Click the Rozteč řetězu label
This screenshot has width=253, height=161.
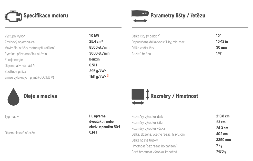pyautogui.click(x=141, y=54)
